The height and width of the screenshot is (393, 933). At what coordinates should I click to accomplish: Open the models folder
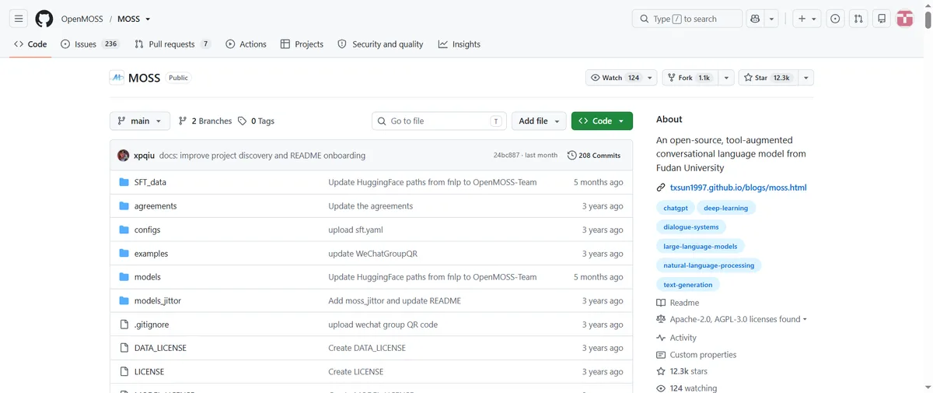[x=148, y=277]
